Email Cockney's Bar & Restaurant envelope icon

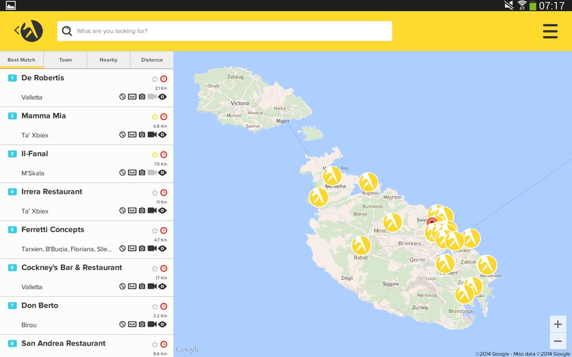coord(132,286)
